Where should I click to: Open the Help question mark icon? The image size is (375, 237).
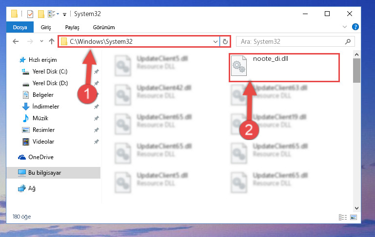coord(355,27)
